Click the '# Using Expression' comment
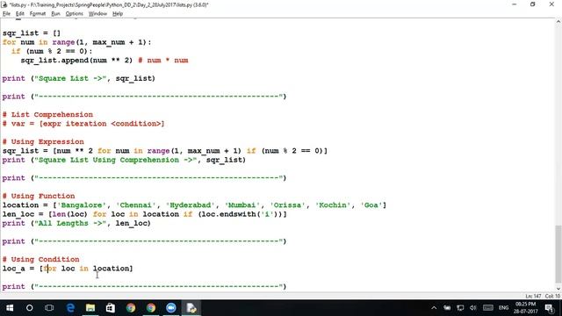Screen dimensions: 562x316 (x=43, y=142)
